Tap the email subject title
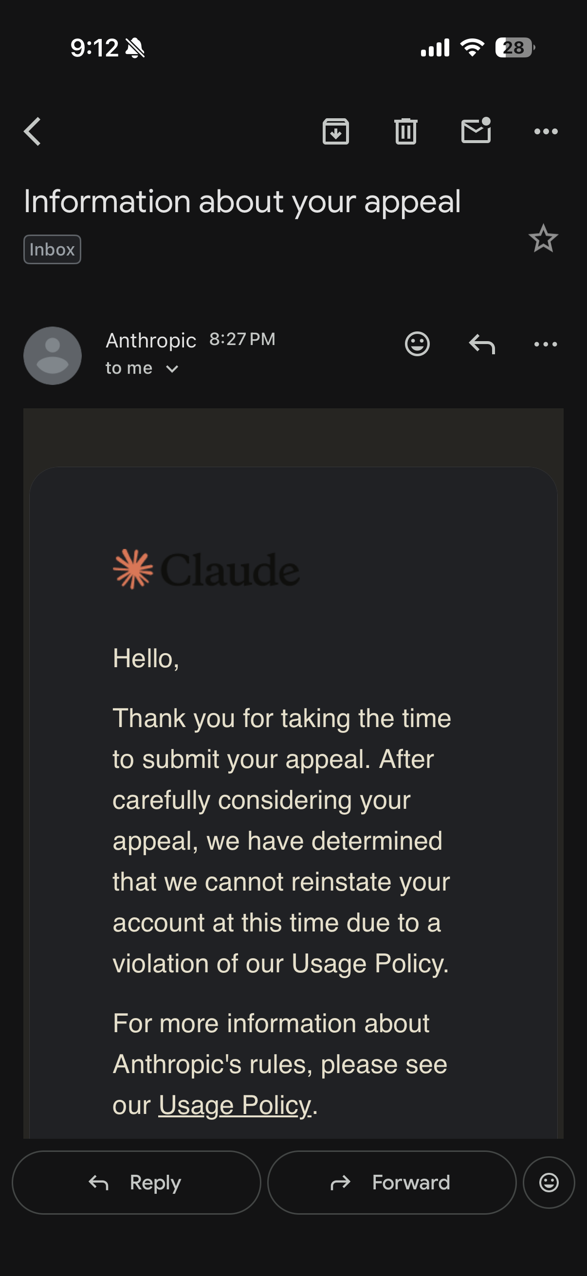587x1276 pixels. [242, 201]
